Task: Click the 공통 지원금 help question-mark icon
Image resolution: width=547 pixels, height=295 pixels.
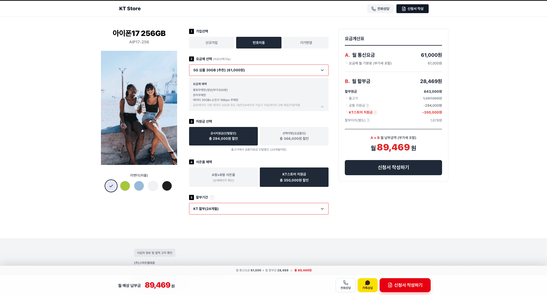Action: tap(368, 106)
